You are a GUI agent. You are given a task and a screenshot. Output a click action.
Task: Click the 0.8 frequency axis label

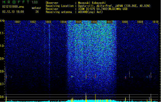tap(2, 71)
